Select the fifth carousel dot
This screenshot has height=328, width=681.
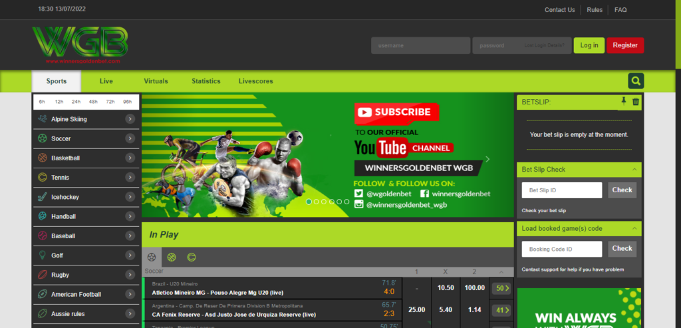pyautogui.click(x=339, y=202)
